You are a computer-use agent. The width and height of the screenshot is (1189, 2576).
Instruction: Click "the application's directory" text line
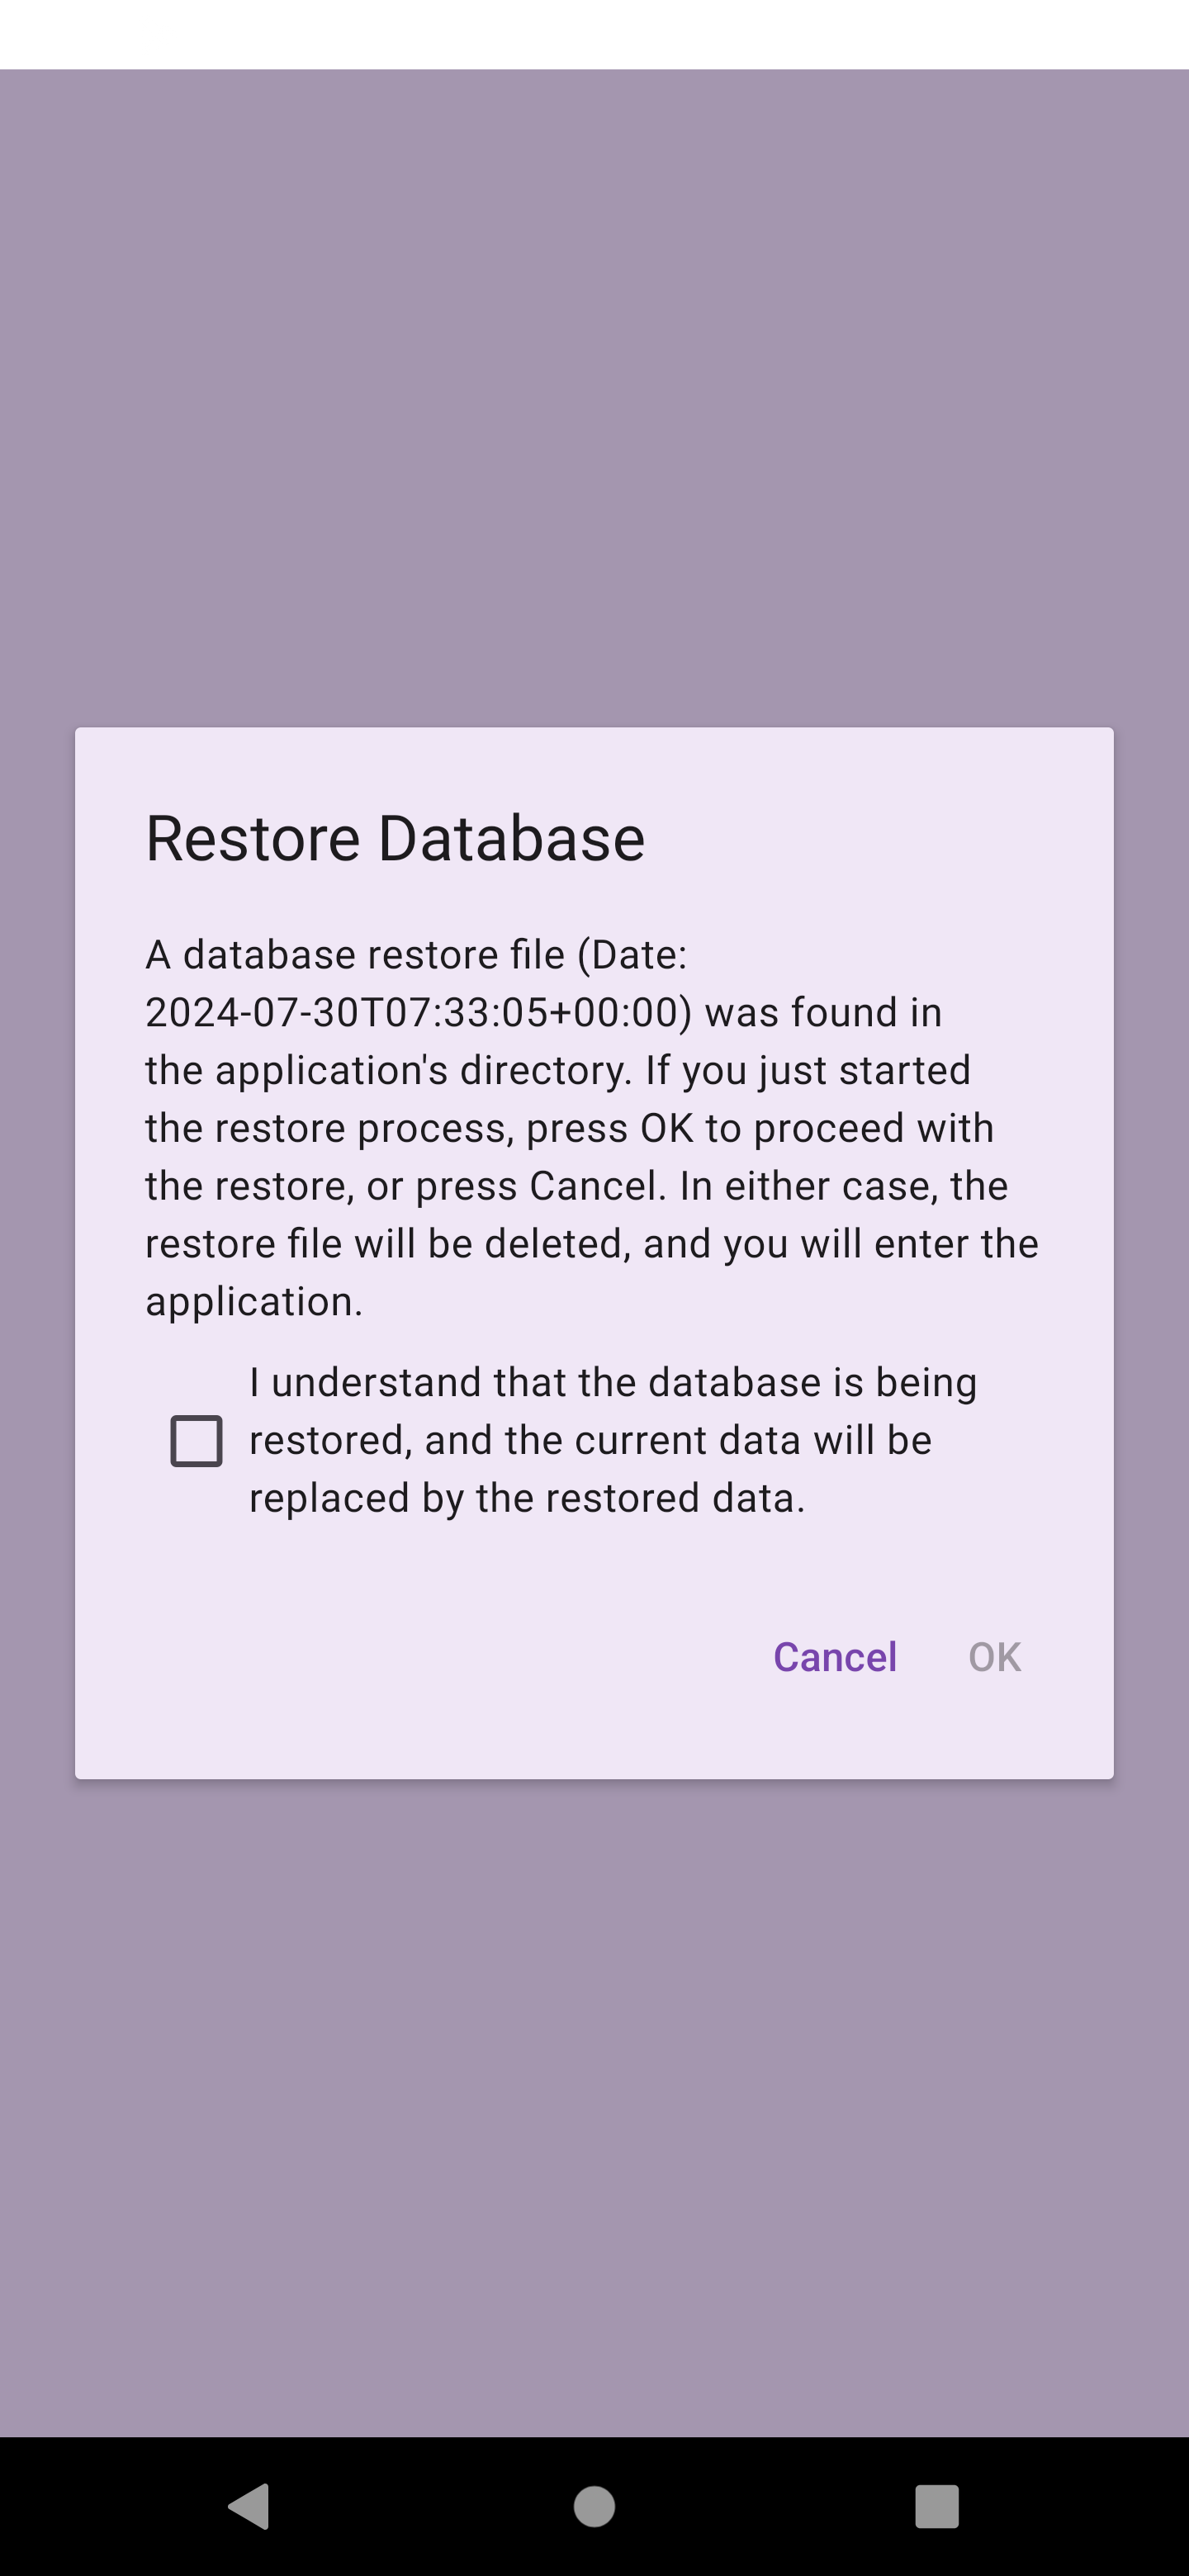click(557, 1070)
